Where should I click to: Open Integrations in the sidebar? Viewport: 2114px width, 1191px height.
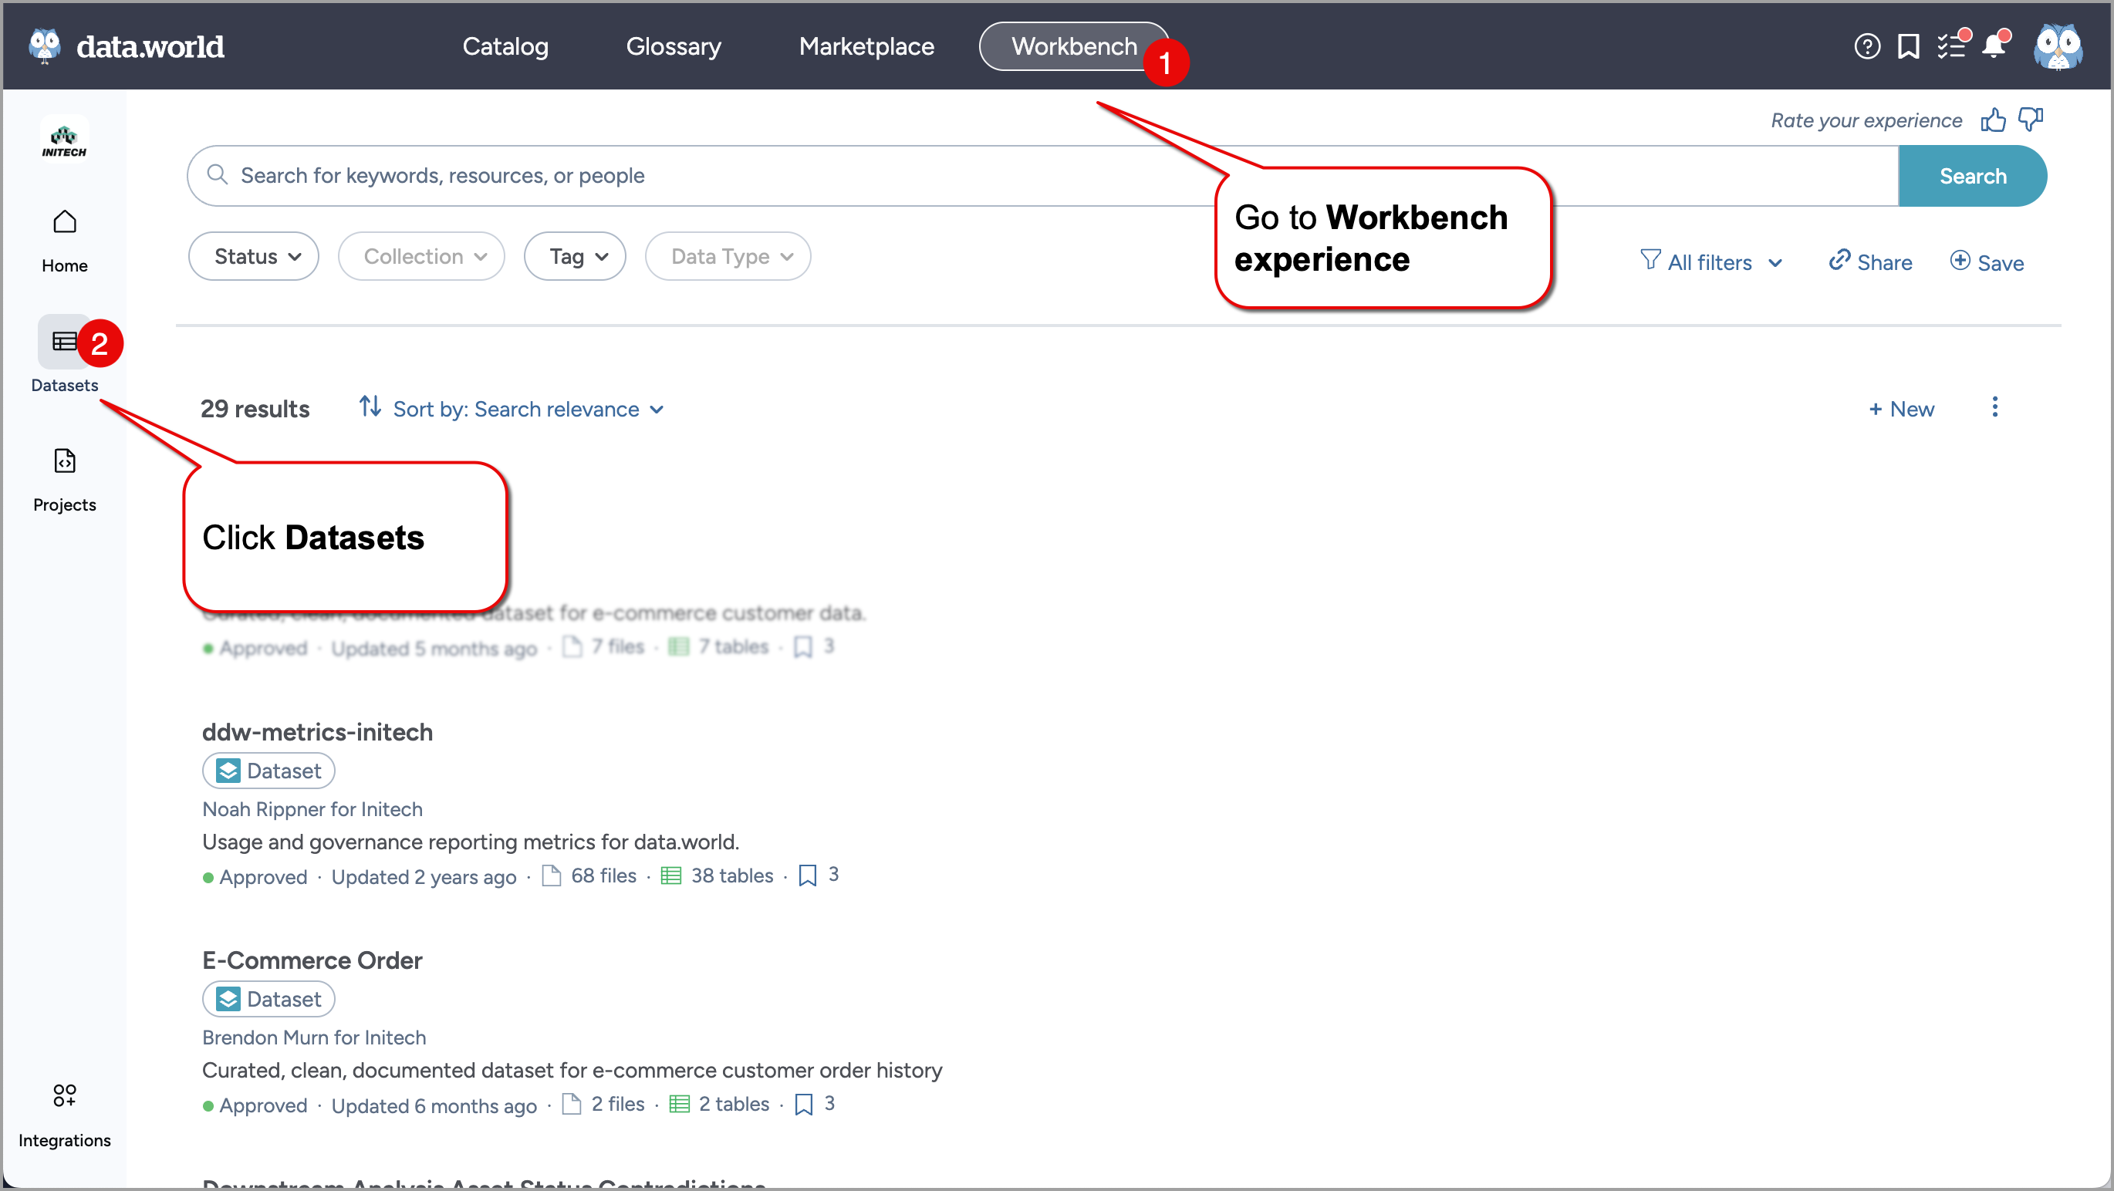pos(64,1114)
